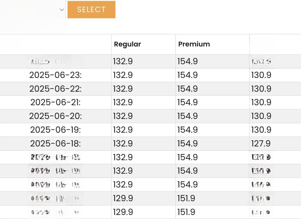Viewport: 301px width, 219px height.
Task: Select the 2025-06-19 date cell
Action: [x=55, y=130]
